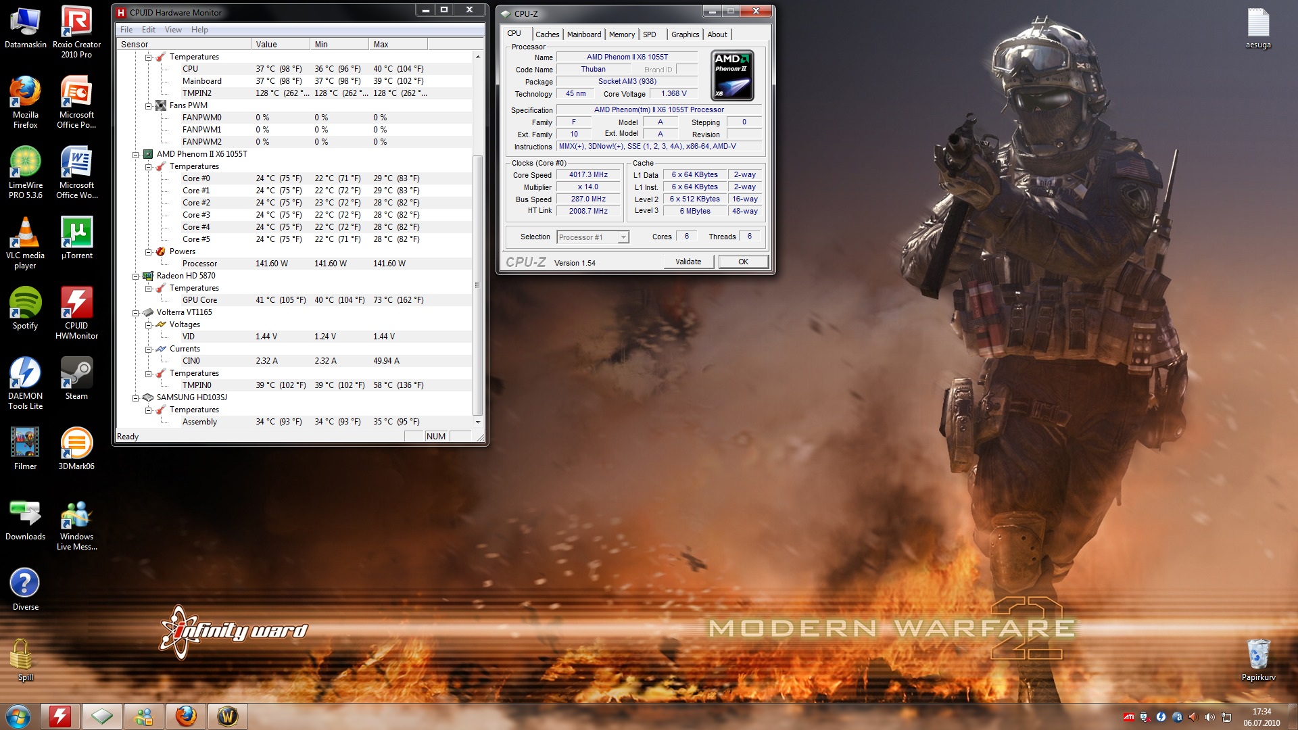
Task: Click the Windows Start orb
Action: tap(18, 716)
